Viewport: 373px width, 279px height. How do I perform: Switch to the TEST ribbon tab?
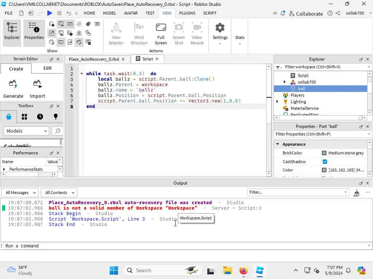click(x=150, y=13)
